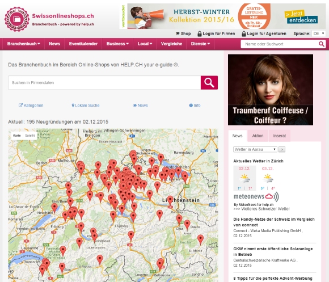Select the News tab in sidebar

[238, 136]
